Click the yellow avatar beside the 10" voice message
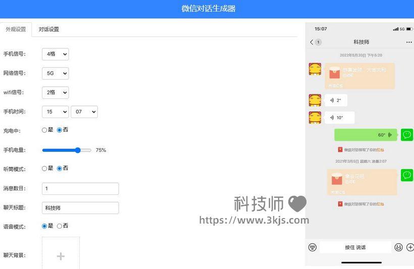Screen dimensions: 414x269 tap(315, 118)
